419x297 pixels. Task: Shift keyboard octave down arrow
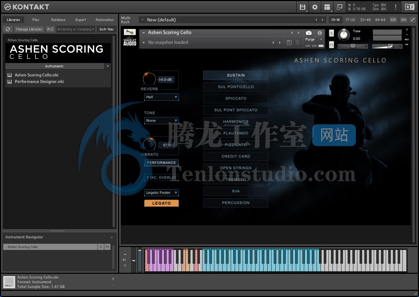[125, 265]
